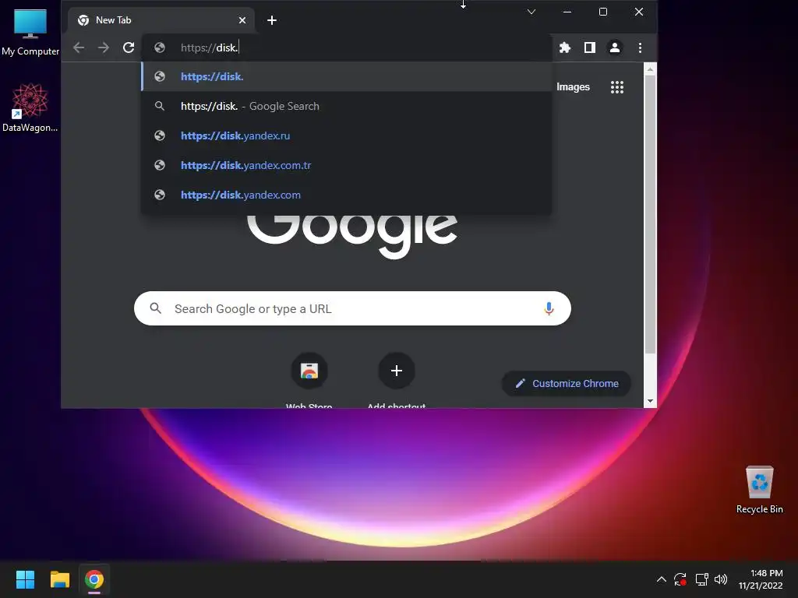Click the Search Google or type a URL box

[352, 308]
